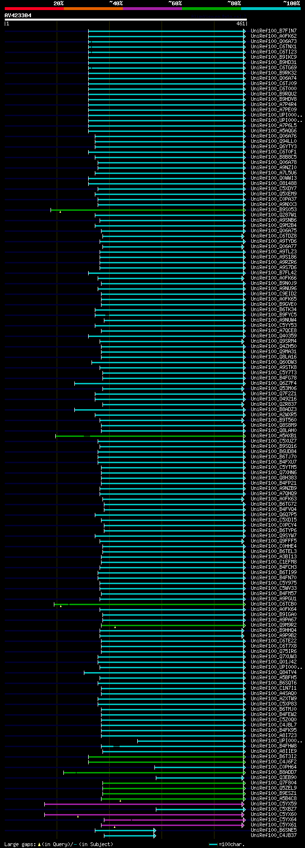305x848 pixels.
Task: Select the UniRef100_Q9MA31 label
Action: (274, 352)
